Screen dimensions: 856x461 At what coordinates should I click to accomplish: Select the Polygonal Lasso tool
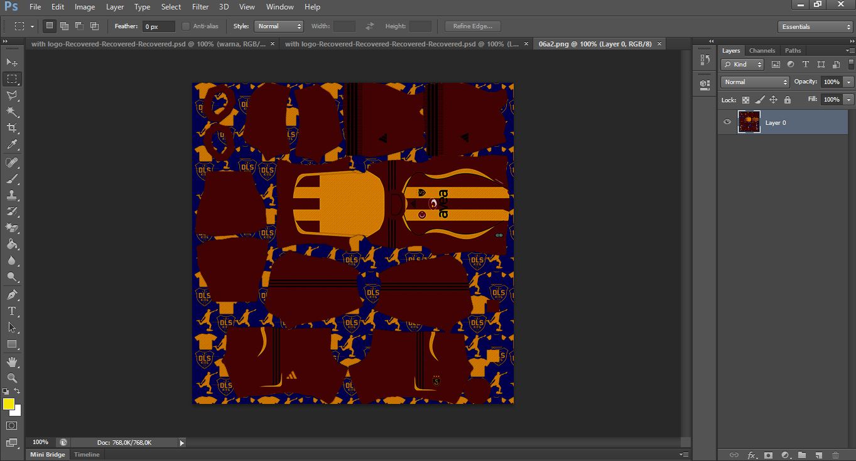point(12,95)
